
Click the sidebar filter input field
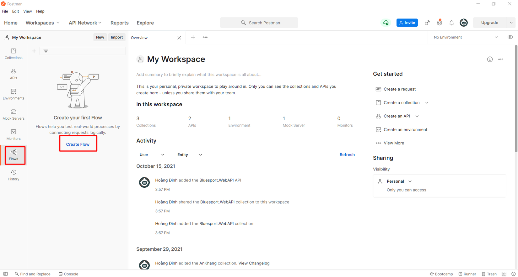click(x=82, y=51)
